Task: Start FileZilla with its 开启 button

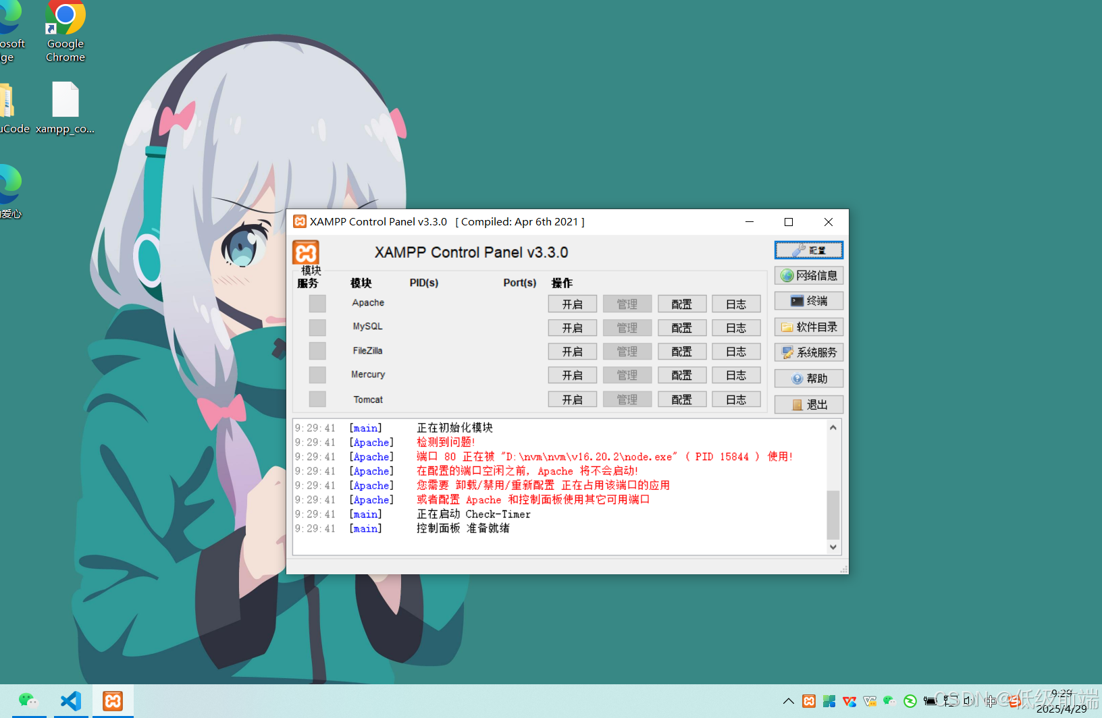Action: coord(573,352)
